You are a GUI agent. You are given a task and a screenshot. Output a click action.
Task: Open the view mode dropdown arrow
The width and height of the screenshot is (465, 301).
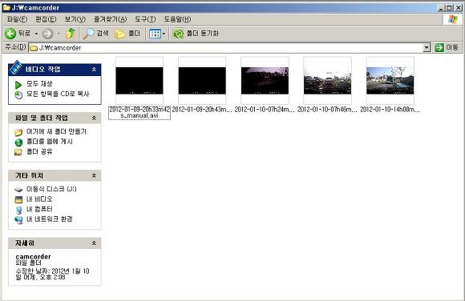tap(164, 34)
